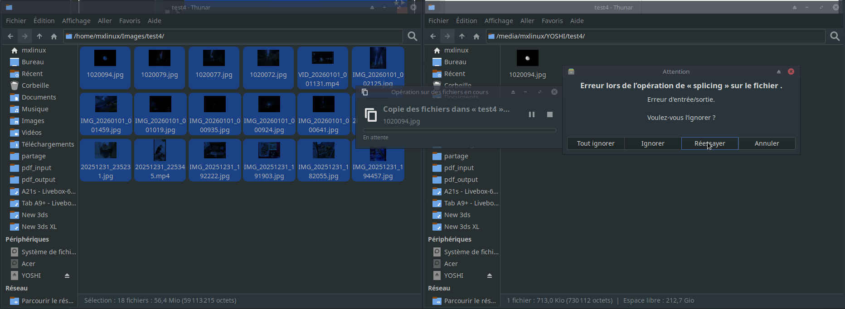This screenshot has height=309, width=845.
Task: Click the search icon in right Thunar window
Action: (x=835, y=36)
